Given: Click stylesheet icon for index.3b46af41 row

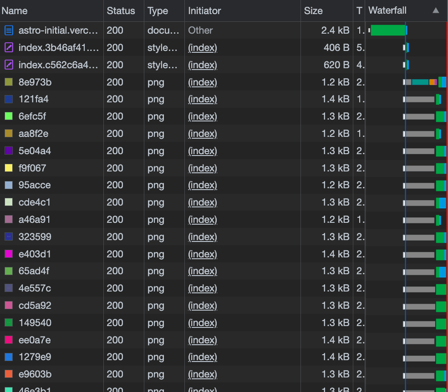Looking at the screenshot, I should click(9, 48).
